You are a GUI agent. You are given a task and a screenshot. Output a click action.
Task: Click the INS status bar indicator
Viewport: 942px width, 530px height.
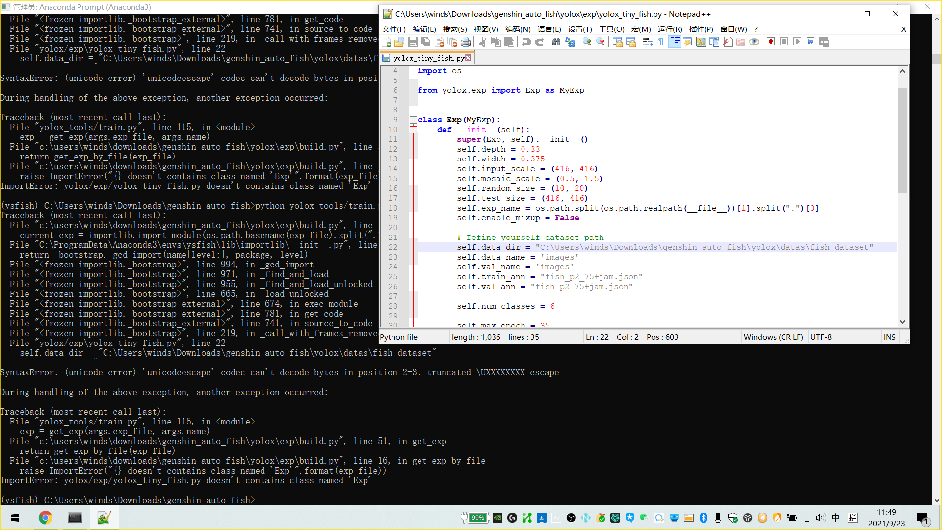click(x=890, y=337)
